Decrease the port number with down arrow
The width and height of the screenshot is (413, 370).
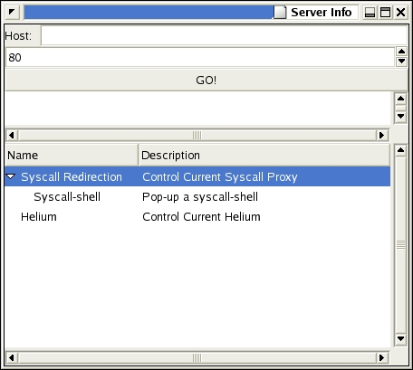click(x=401, y=62)
